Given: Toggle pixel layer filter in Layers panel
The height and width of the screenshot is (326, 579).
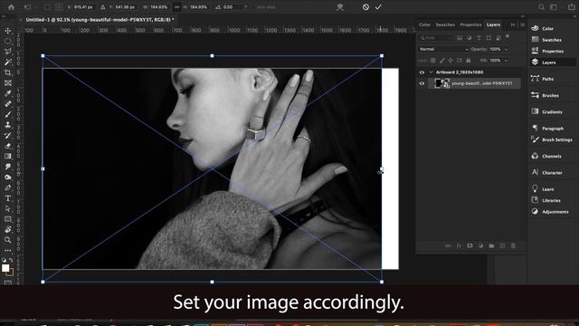Looking at the screenshot, I should 460,38.
